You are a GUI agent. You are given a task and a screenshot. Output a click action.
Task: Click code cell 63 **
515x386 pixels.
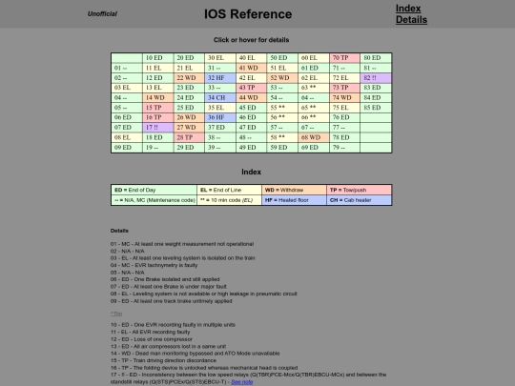tap(314, 88)
